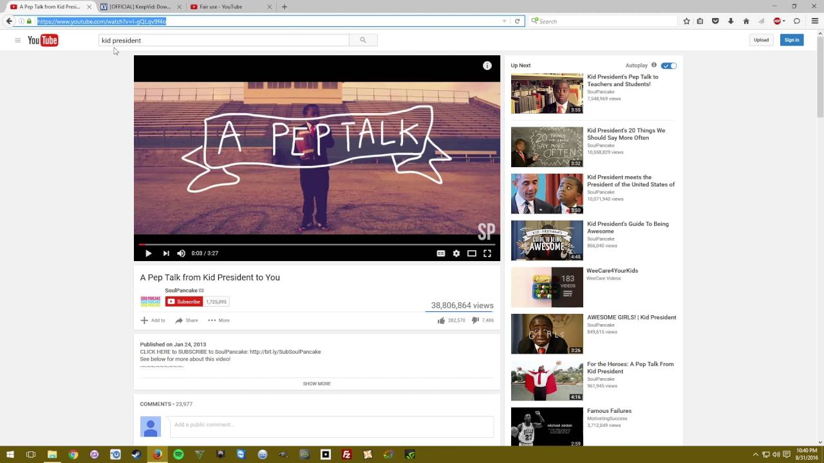The height and width of the screenshot is (463, 824).
Task: Open Famous Failures video title
Action: point(609,411)
